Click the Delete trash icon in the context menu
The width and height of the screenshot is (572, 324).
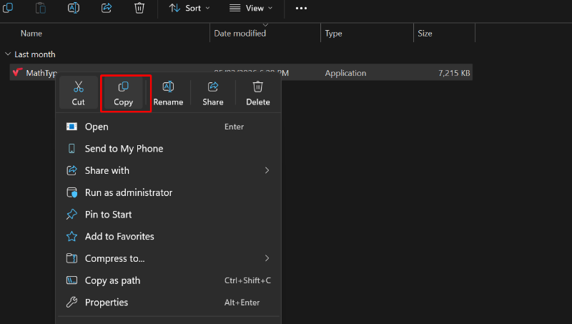tap(258, 87)
